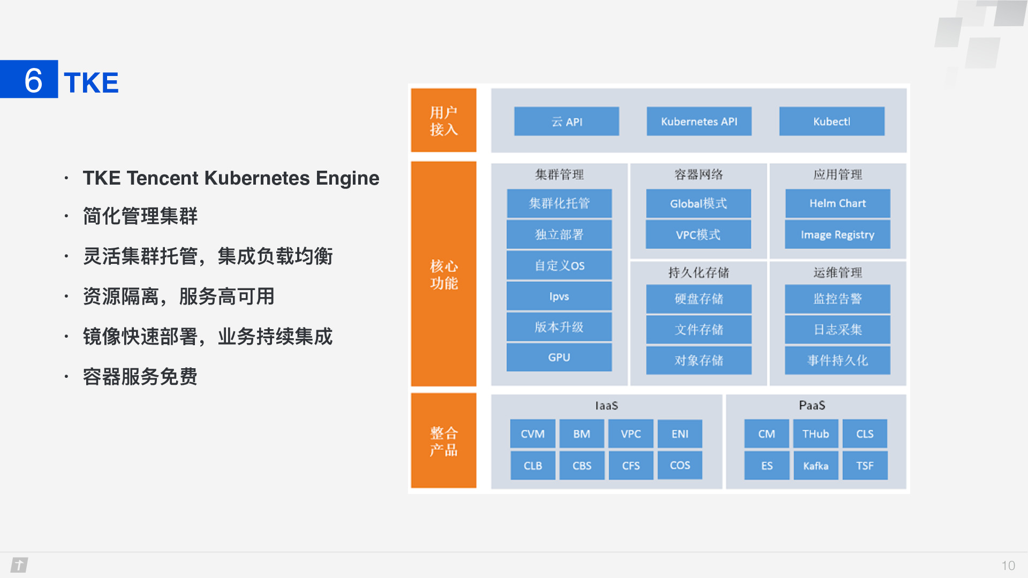Click the '硬盘存储' box
The image size is (1028, 578).
click(x=699, y=299)
